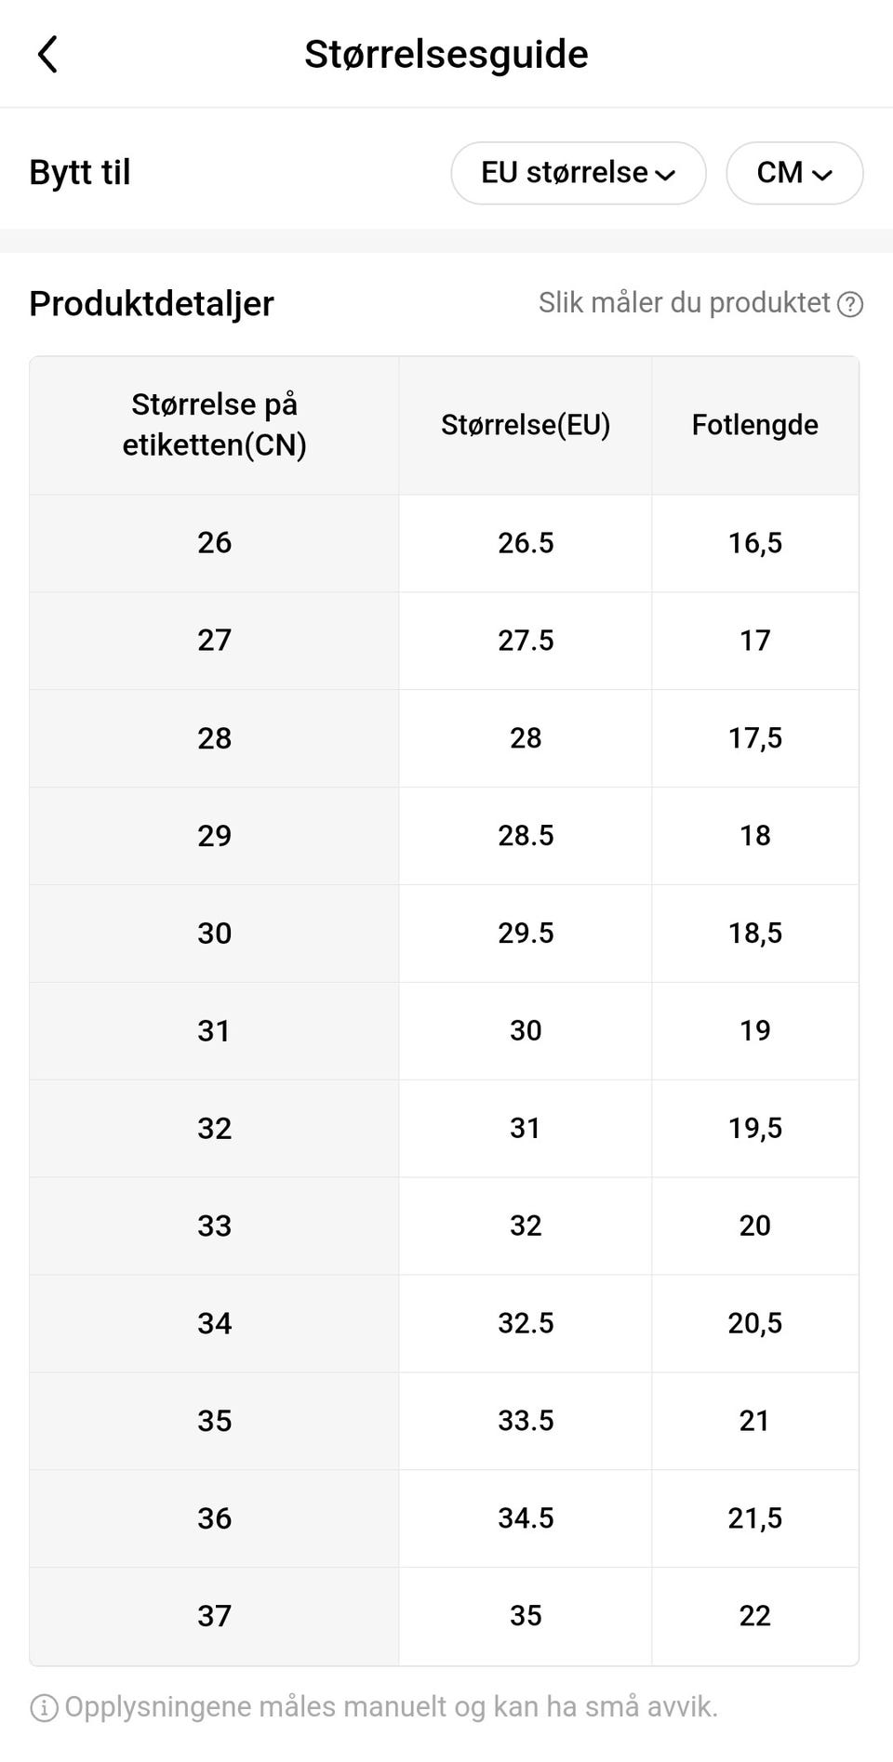The image size is (893, 1762).
Task: Click foot length 17,5 cell
Action: click(754, 738)
